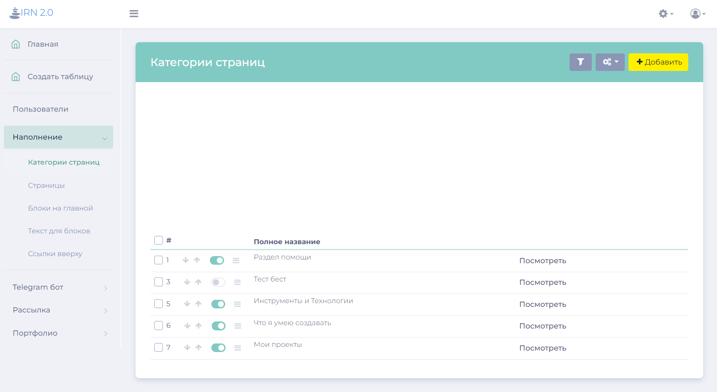
Task: Click the IRN 2.0 logo
Action: point(31,13)
